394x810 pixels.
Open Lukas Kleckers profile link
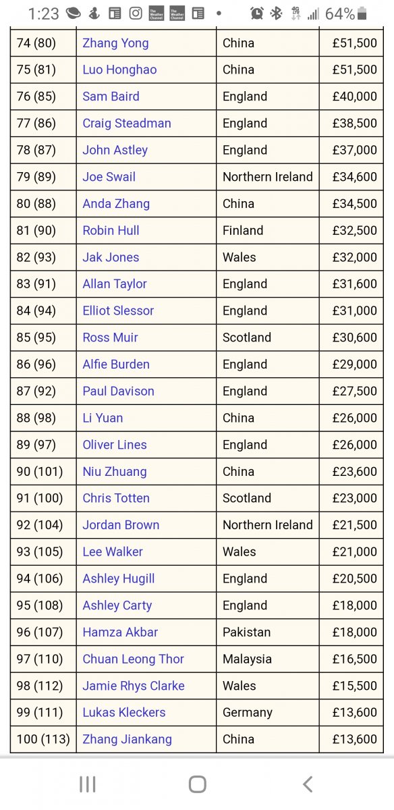click(124, 712)
